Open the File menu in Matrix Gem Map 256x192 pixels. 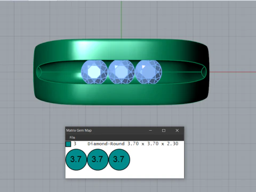point(73,138)
